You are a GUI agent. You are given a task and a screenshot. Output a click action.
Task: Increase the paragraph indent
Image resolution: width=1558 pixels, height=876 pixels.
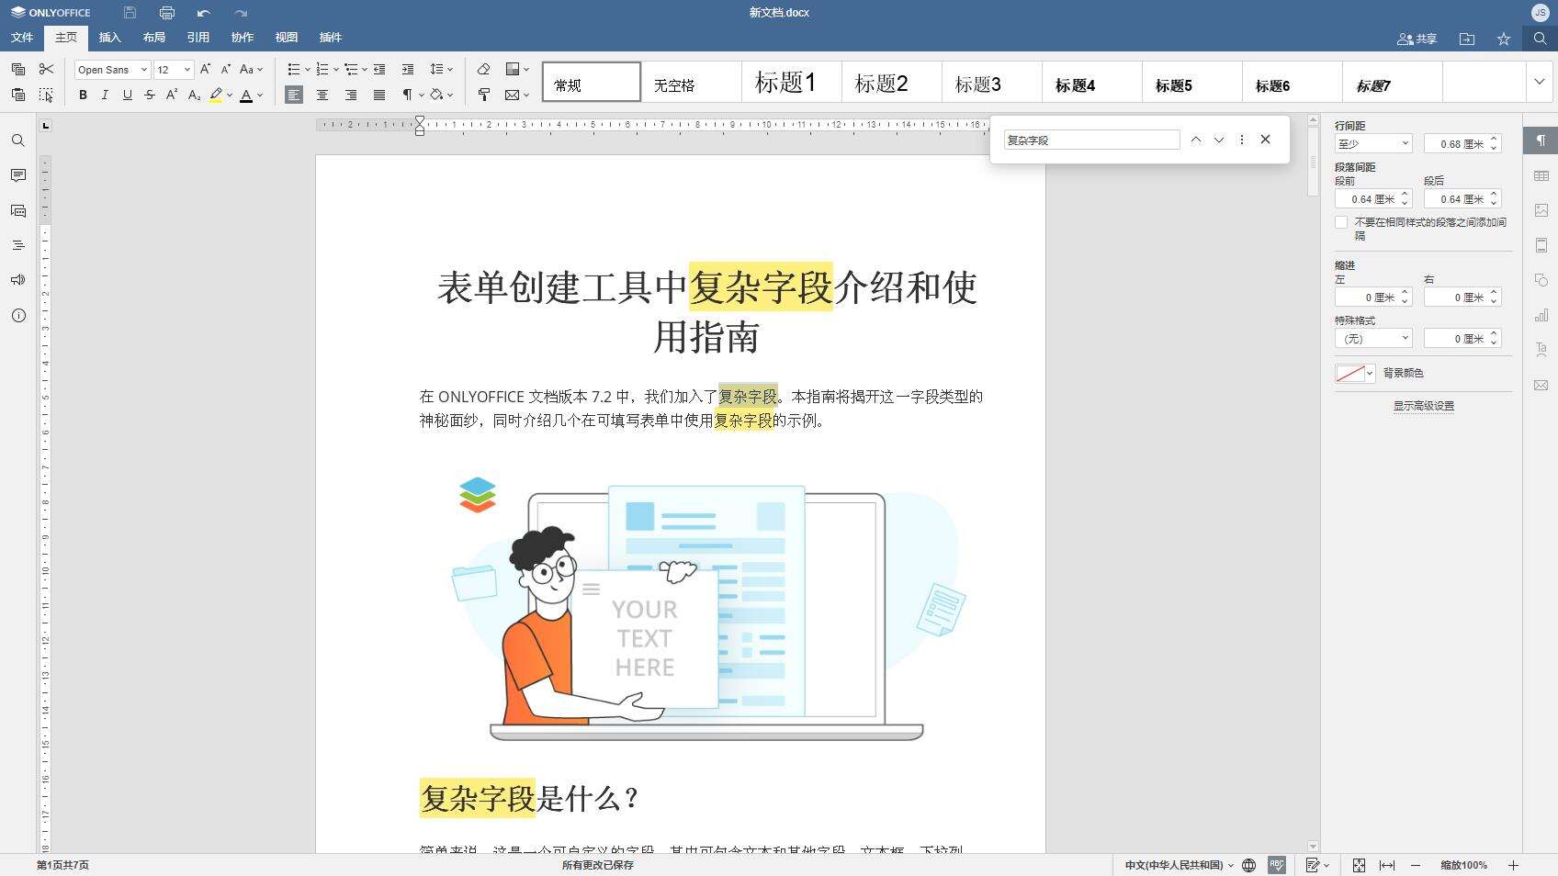[408, 69]
